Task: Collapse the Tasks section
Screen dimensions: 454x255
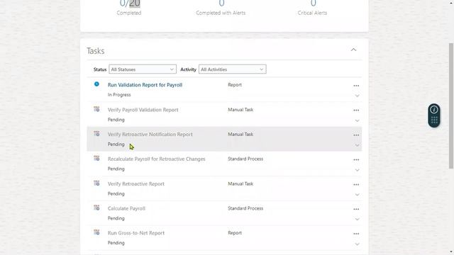Action: point(353,50)
